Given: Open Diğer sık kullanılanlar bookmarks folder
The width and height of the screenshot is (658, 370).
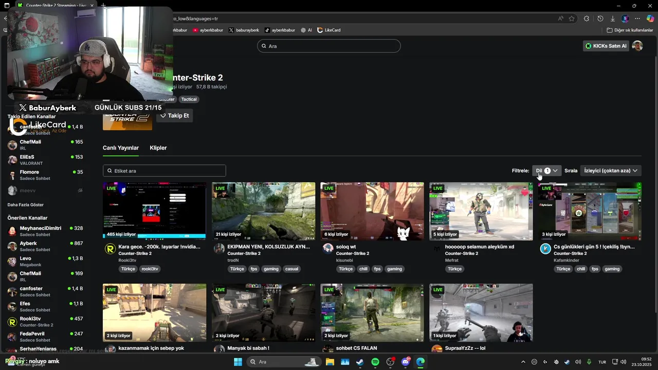Looking at the screenshot, I should click(630, 30).
